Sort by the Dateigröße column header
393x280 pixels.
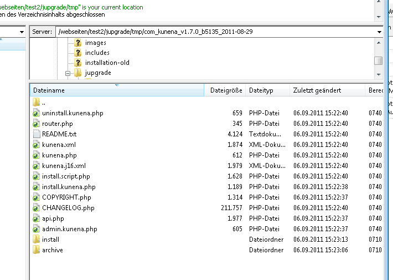click(226, 90)
